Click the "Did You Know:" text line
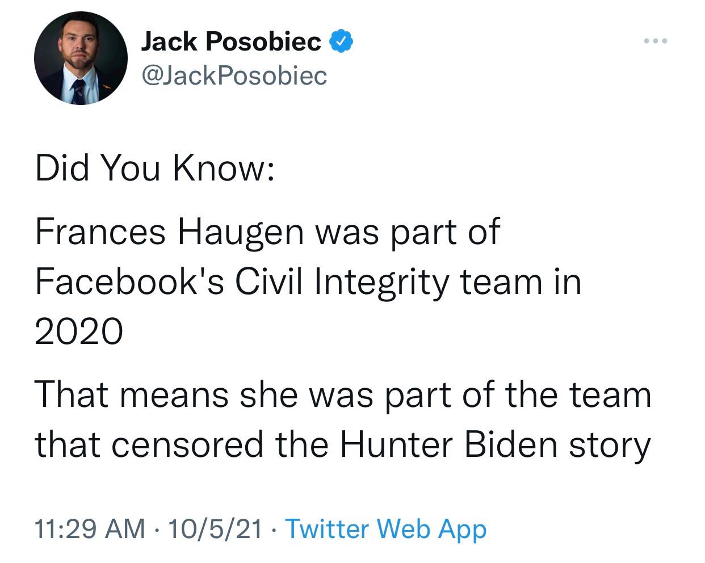 155,169
